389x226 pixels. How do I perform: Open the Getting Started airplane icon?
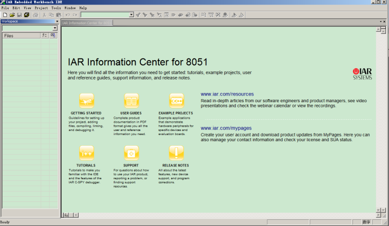pyautogui.click(x=86, y=101)
